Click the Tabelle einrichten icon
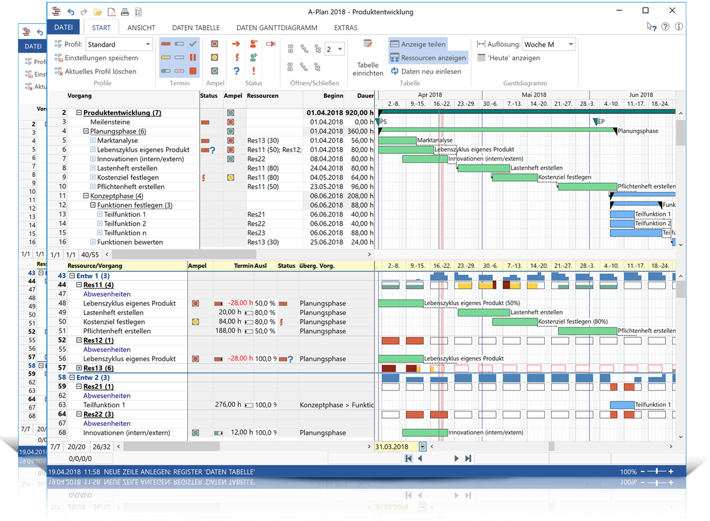 coord(368,44)
